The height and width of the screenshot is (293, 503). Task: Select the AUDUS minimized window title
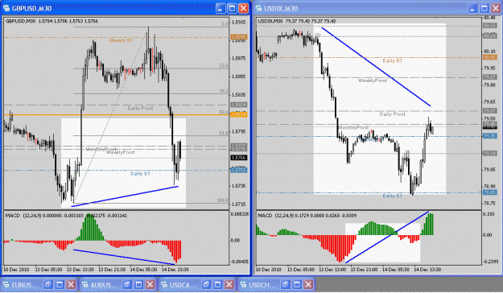(x=104, y=285)
